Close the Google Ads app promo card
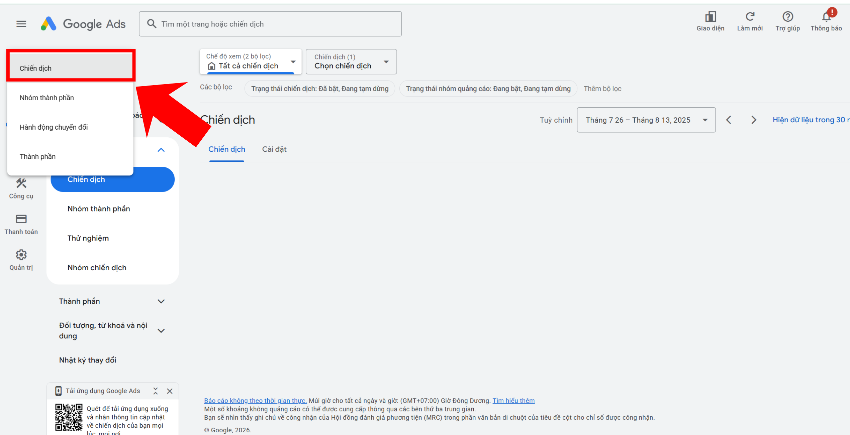 pos(170,391)
